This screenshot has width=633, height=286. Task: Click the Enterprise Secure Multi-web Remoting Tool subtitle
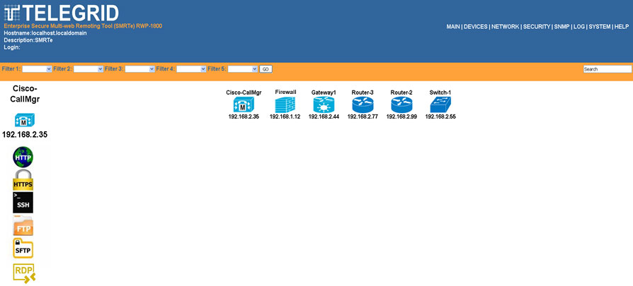point(83,26)
